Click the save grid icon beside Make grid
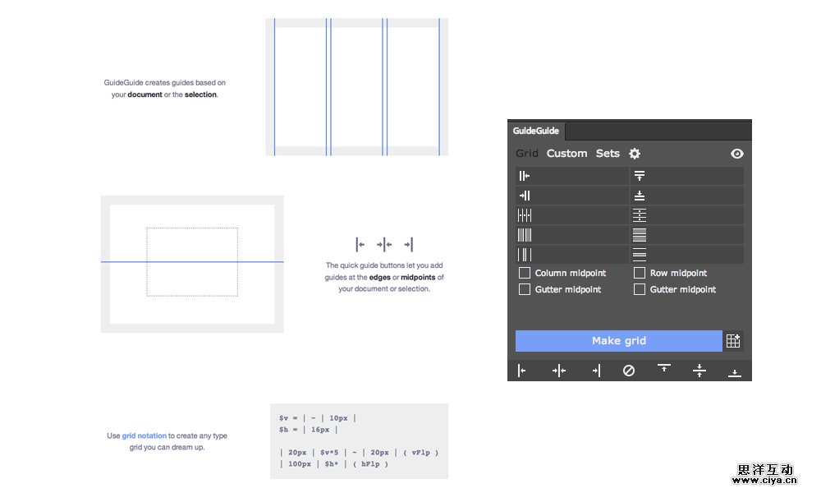This screenshot has width=821, height=493. [x=733, y=341]
